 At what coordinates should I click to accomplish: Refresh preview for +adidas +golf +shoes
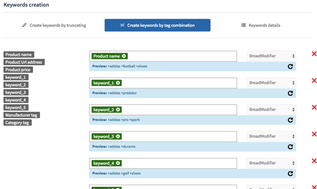pos(290,173)
